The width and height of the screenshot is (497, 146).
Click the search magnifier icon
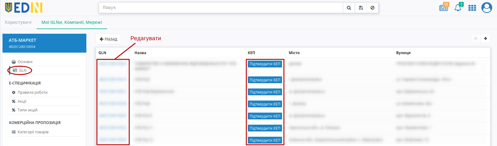(349, 8)
